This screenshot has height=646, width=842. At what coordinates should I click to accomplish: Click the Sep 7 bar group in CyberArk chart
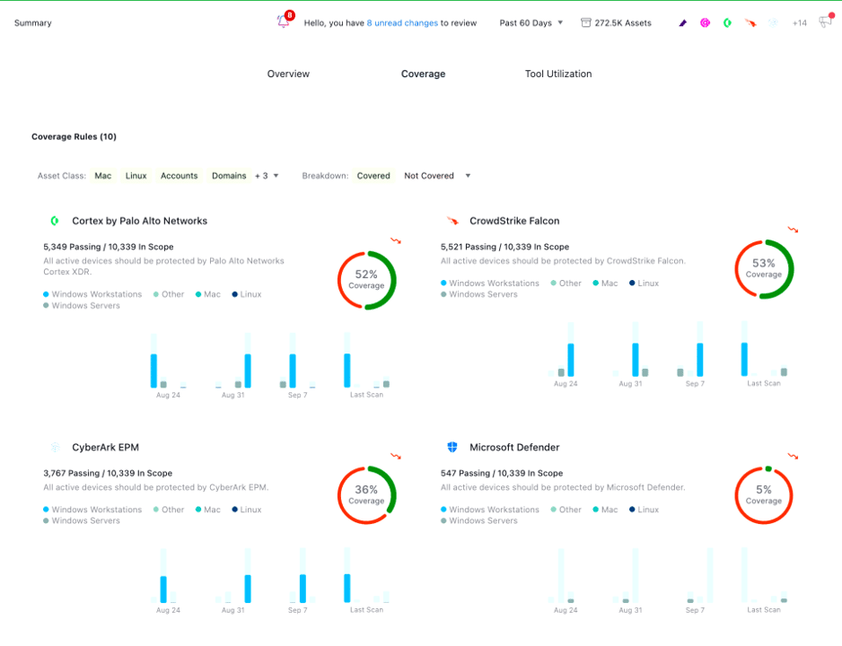pyautogui.click(x=303, y=575)
